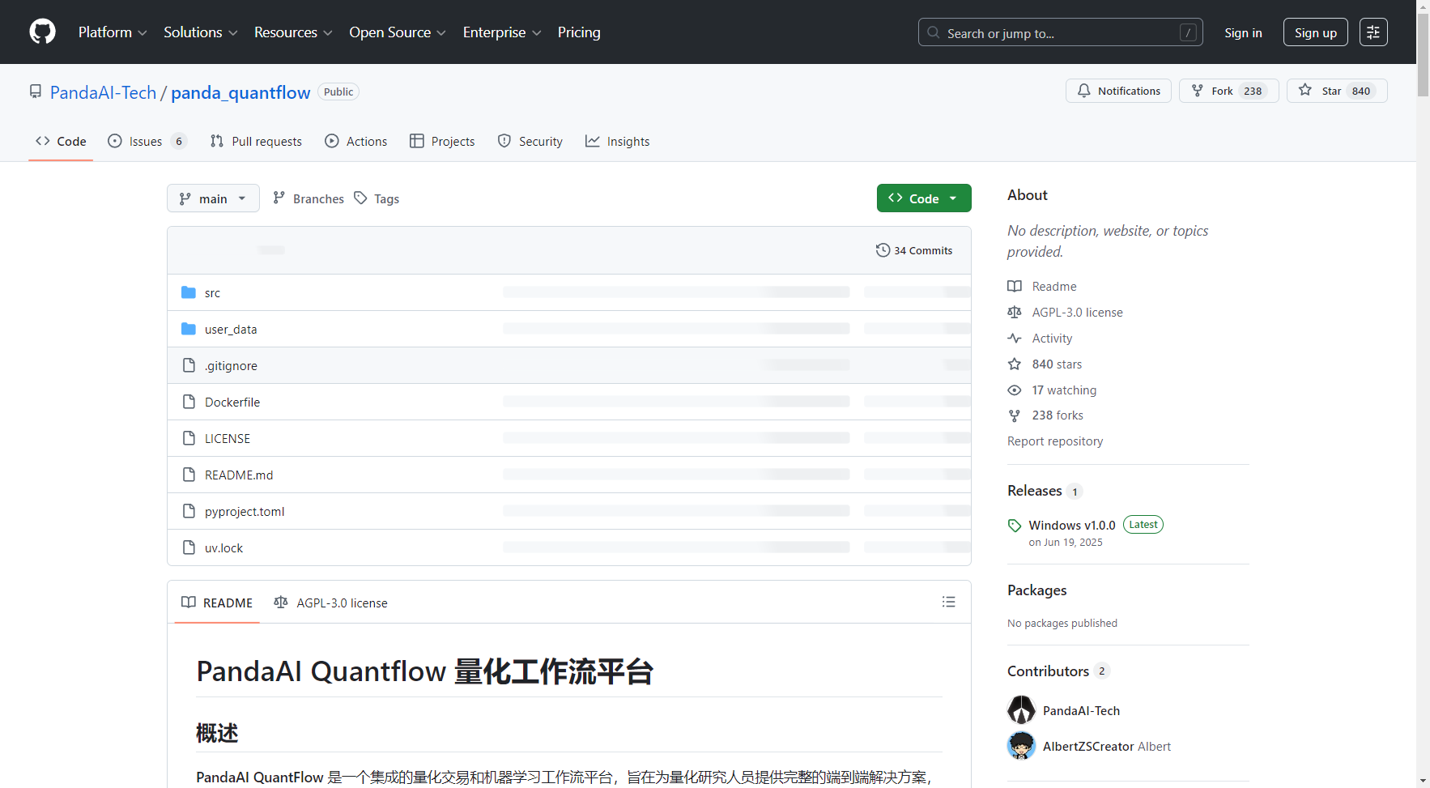This screenshot has width=1430, height=788.
Task: Click the Star icon
Action: [x=1305, y=90]
